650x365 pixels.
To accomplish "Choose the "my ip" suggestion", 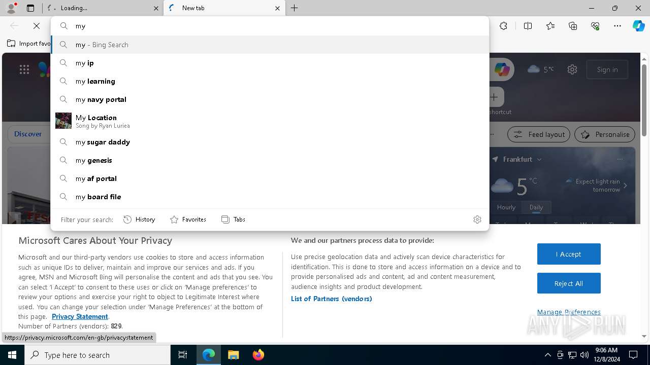I will 270,63.
